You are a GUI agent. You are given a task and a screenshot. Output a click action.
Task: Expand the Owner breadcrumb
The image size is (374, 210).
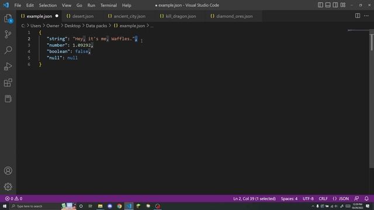(x=53, y=26)
